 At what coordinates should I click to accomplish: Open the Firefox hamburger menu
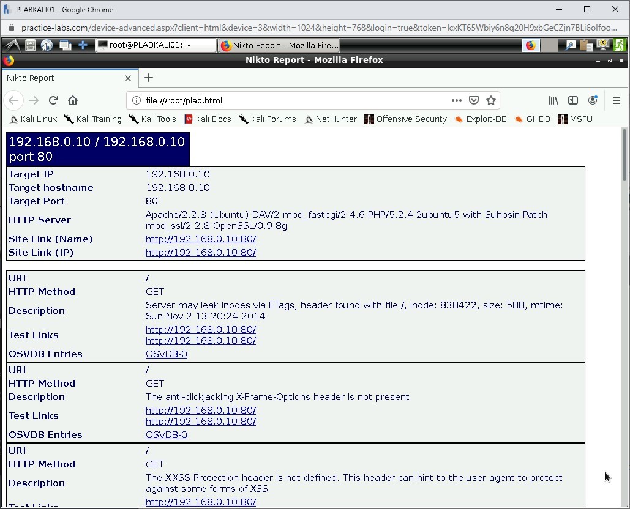(x=617, y=100)
